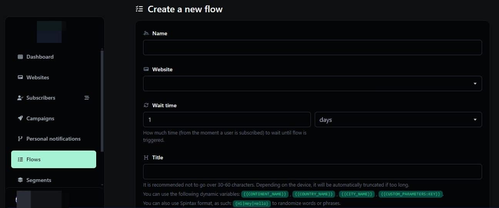
Task: Focus the Name input field
Action: click(x=312, y=47)
